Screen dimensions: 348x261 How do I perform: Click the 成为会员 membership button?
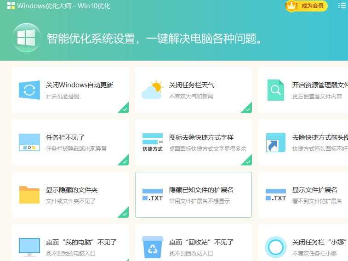(x=306, y=6)
